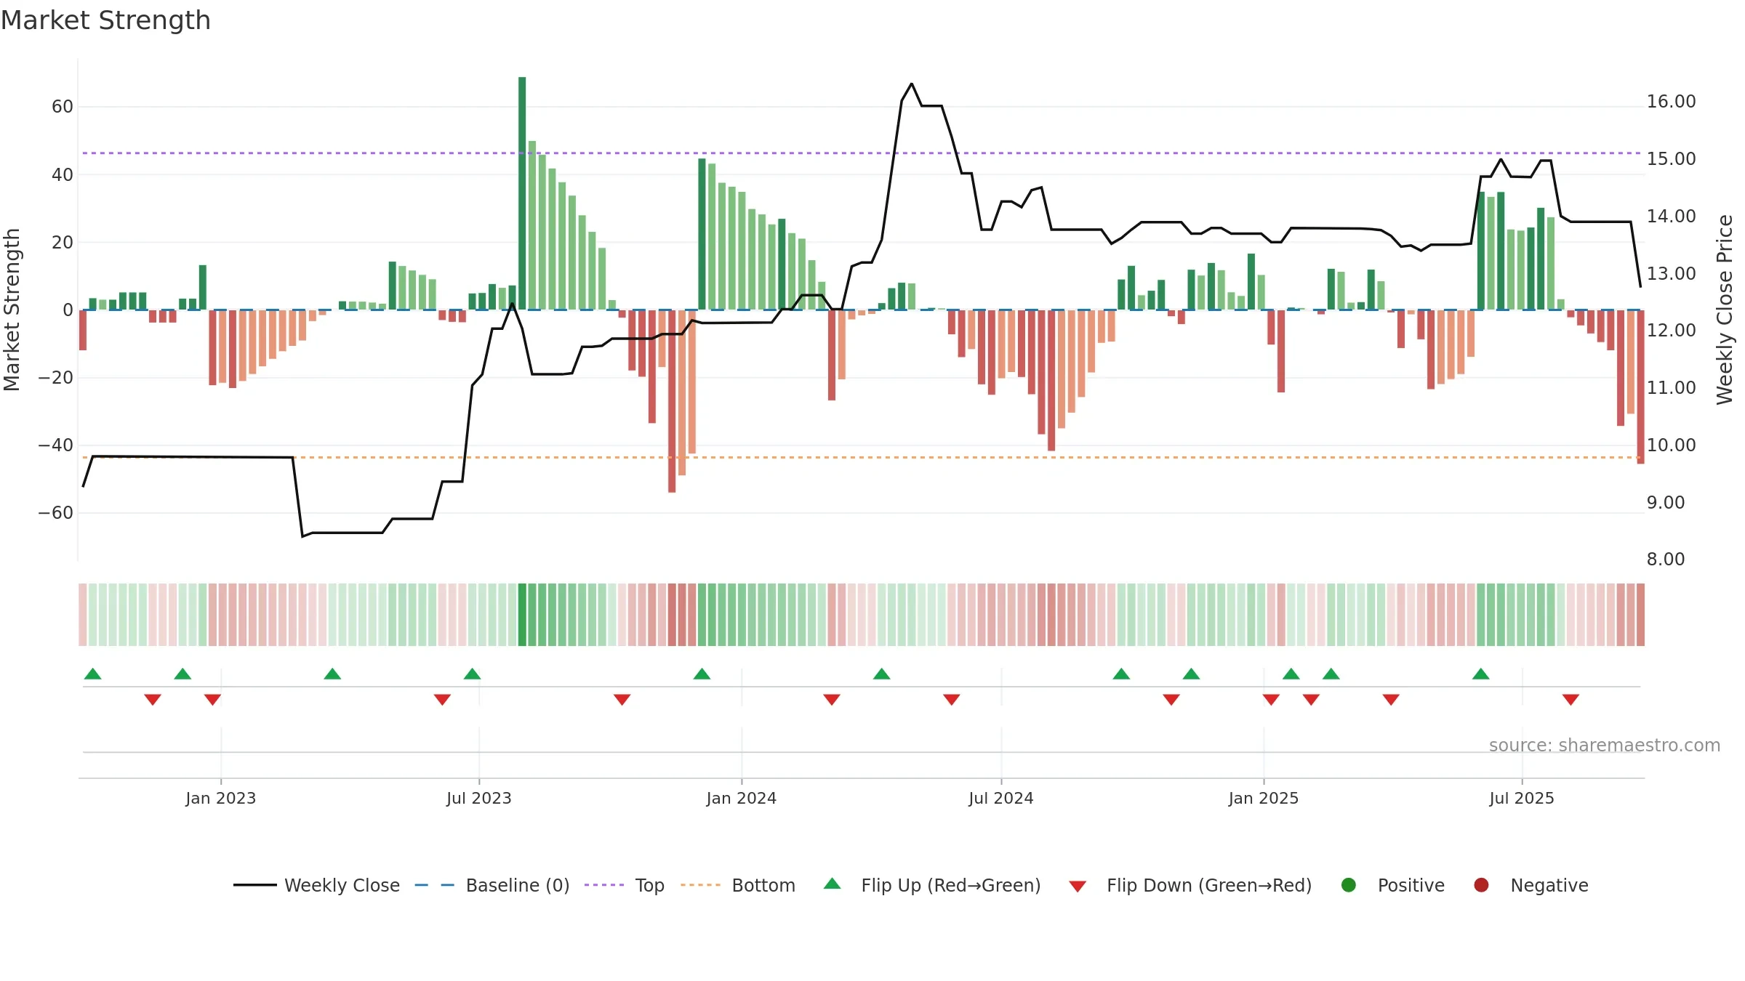Screen dimensions: 1745x981
Task: Click the Market Strength chart title
Action: (105, 20)
